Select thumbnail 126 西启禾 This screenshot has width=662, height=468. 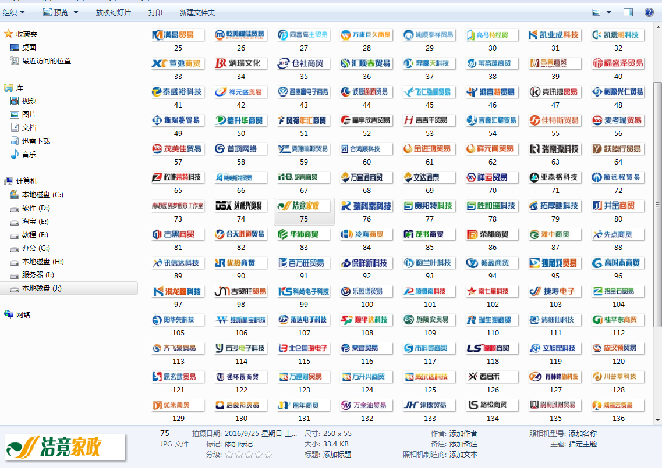(x=492, y=377)
